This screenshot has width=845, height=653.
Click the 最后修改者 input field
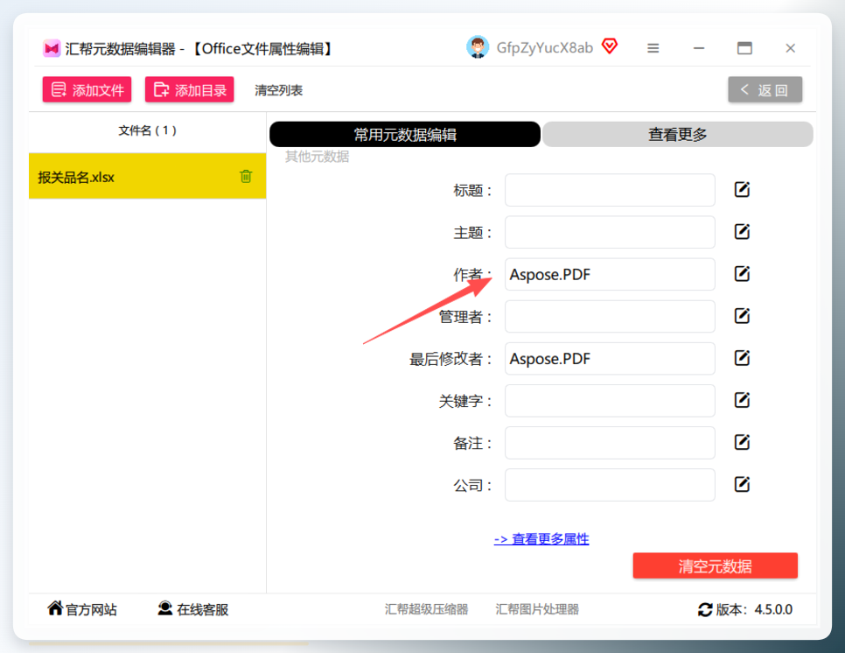coord(610,358)
